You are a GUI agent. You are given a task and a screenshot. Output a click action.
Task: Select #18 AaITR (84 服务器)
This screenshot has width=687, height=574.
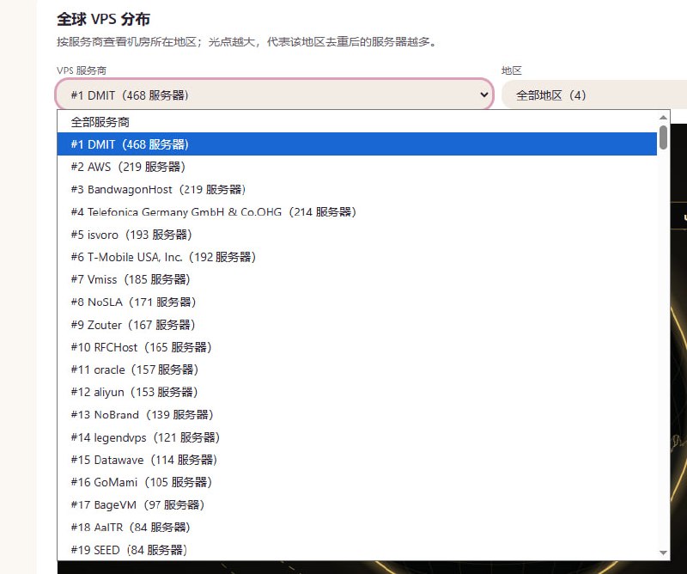coord(356,527)
